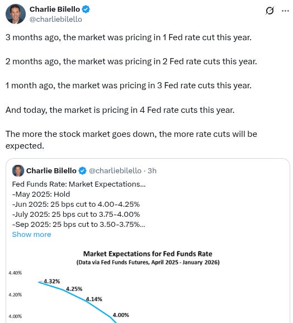Expand the quoted tweet with Show more
Image resolution: width=293 pixels, height=323 pixels.
pyautogui.click(x=31, y=234)
